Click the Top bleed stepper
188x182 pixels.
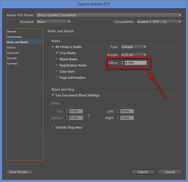pyautogui.click(x=67, y=111)
